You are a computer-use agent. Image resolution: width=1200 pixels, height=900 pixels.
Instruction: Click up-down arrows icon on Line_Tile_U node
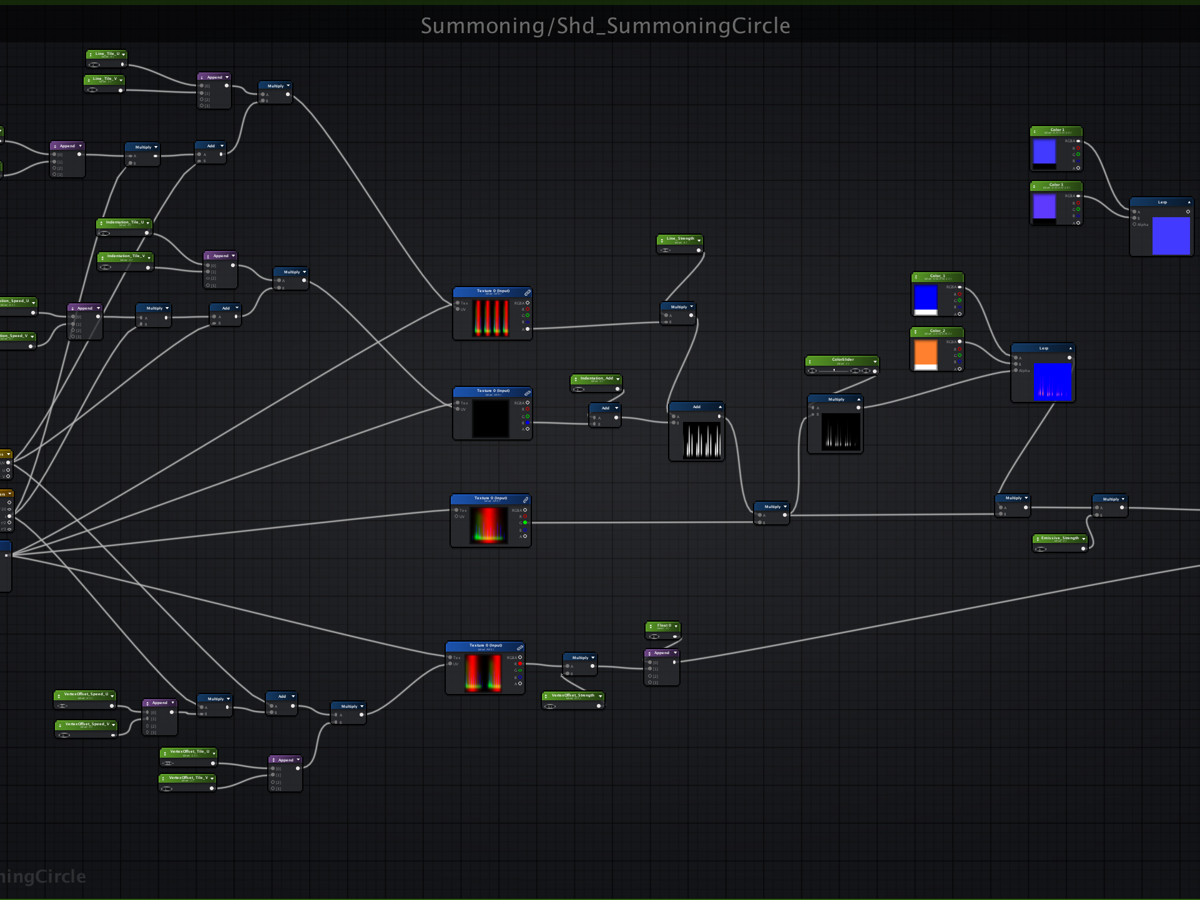(91, 54)
